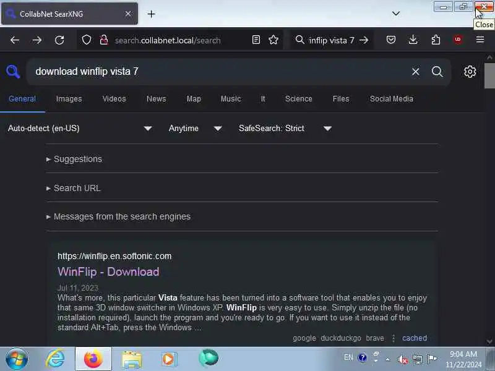Launch Internet Explorer from taskbar
The height and width of the screenshot is (371, 495).
tap(55, 359)
